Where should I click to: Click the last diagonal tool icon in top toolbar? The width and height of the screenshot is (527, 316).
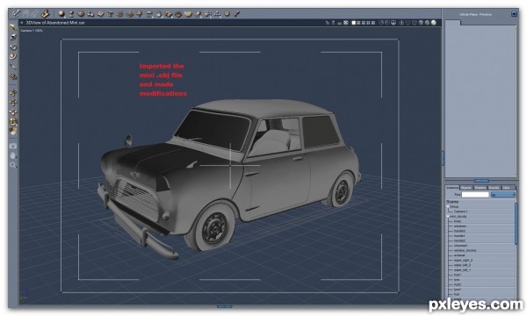236,14
